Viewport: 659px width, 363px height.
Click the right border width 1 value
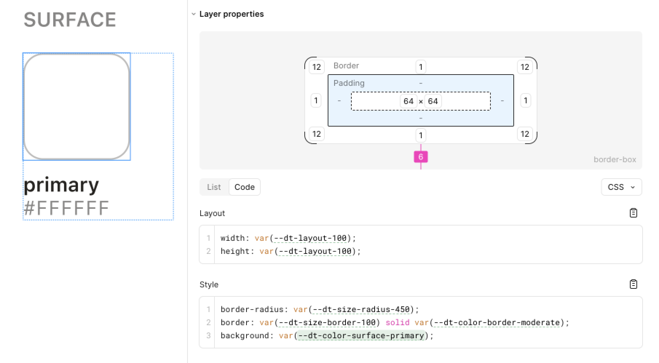[525, 100]
